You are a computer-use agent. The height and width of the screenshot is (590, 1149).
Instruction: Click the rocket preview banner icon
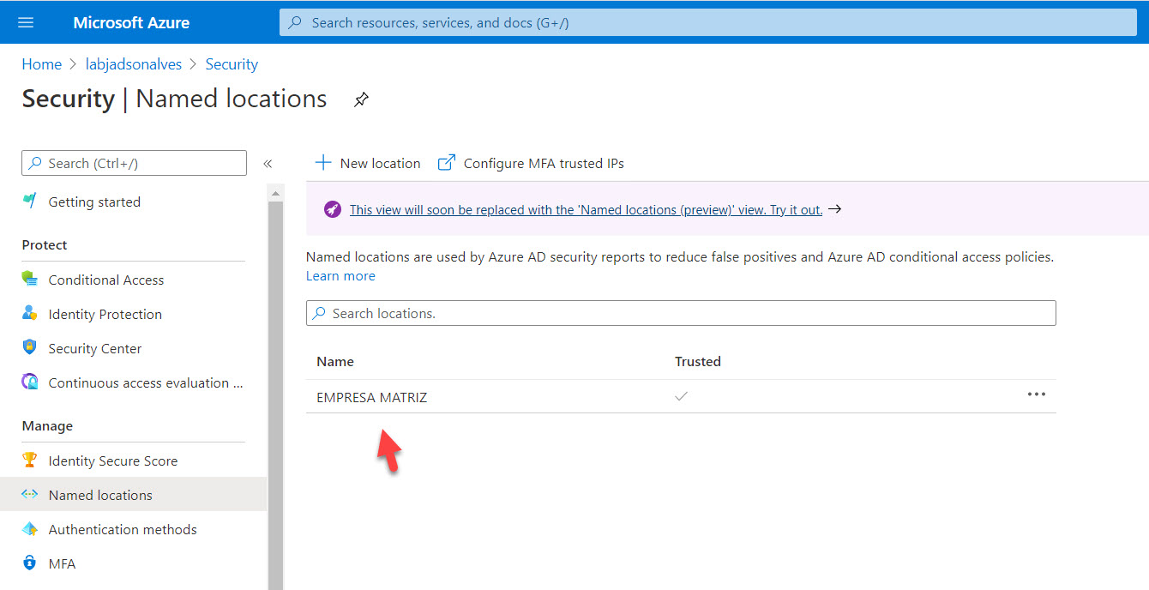coord(332,209)
